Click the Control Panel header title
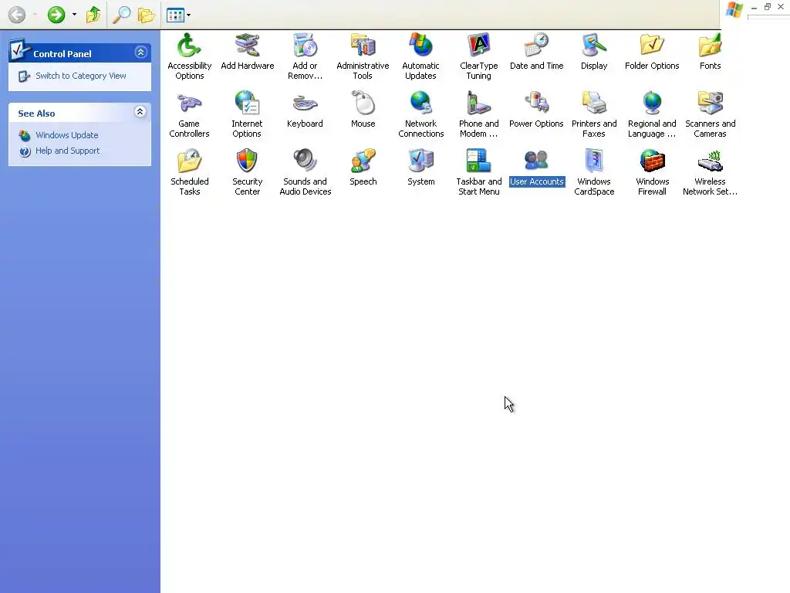The width and height of the screenshot is (790, 593). [62, 54]
